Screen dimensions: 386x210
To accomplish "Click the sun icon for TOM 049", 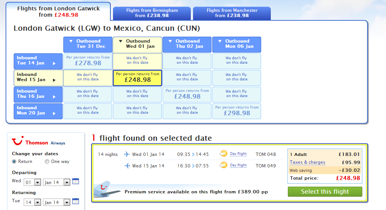I will click(223, 165).
